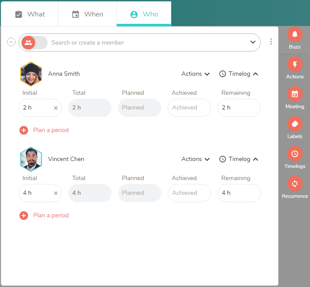This screenshot has height=287, width=310.
Task: Select the Vincent Chen name text
Action: point(66,159)
